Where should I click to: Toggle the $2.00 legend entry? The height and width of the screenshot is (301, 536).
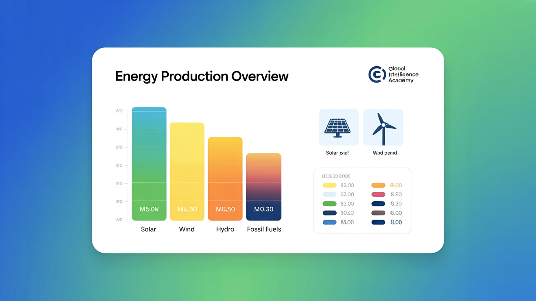coord(336,185)
